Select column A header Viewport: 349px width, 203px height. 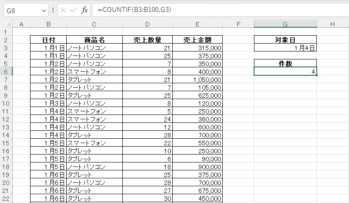[x=21, y=24]
